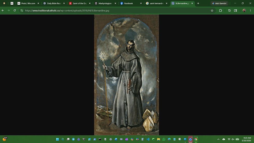Image resolution: width=254 pixels, height=143 pixels.
Task: Open the Camera app on the taskbar
Action: (x=121, y=139)
